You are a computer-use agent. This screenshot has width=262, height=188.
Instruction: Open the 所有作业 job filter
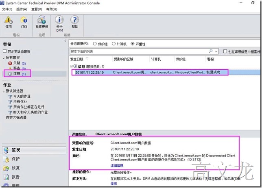click(x=17, y=102)
